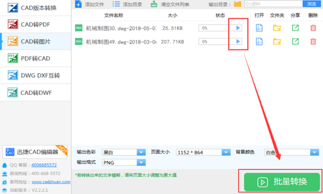323x194 pixels.
Task: Open www.cadzhuan.com website link
Action: point(51,182)
